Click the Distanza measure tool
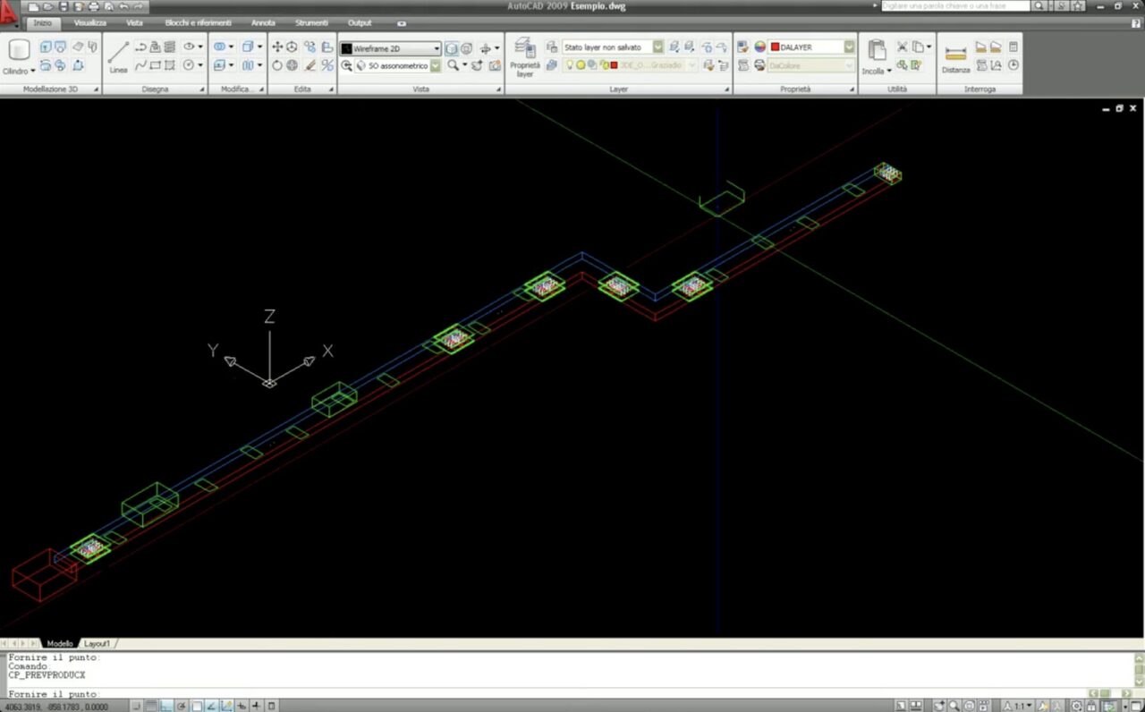1145x712 pixels. point(955,57)
